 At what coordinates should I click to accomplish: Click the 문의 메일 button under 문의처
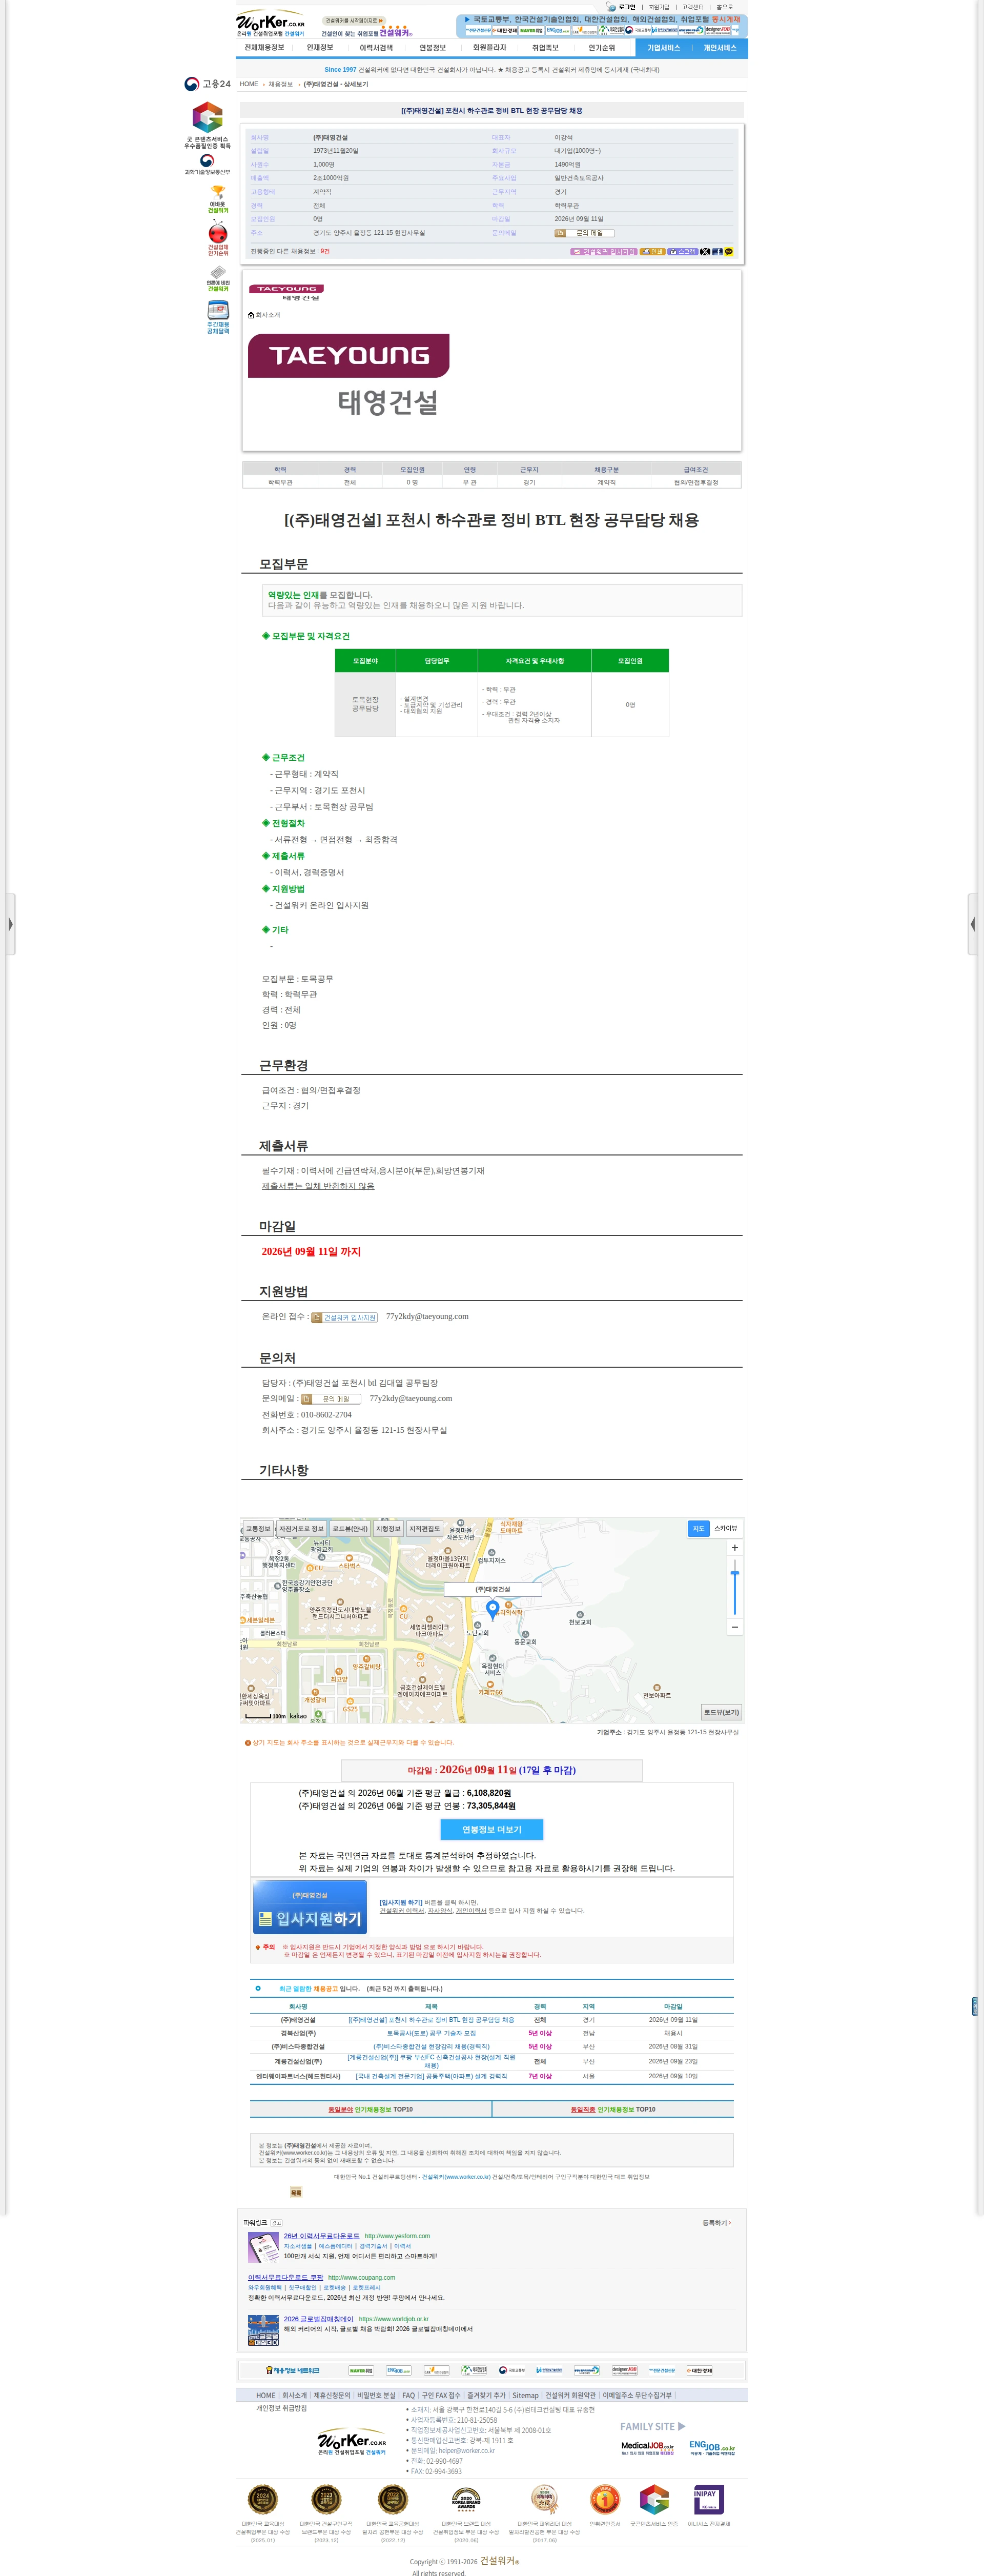pyautogui.click(x=330, y=1399)
